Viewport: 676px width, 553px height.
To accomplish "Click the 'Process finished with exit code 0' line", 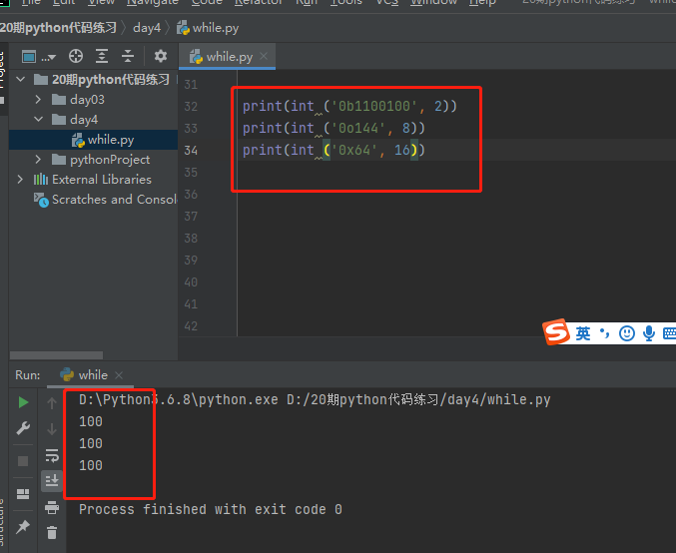I will pos(211,509).
